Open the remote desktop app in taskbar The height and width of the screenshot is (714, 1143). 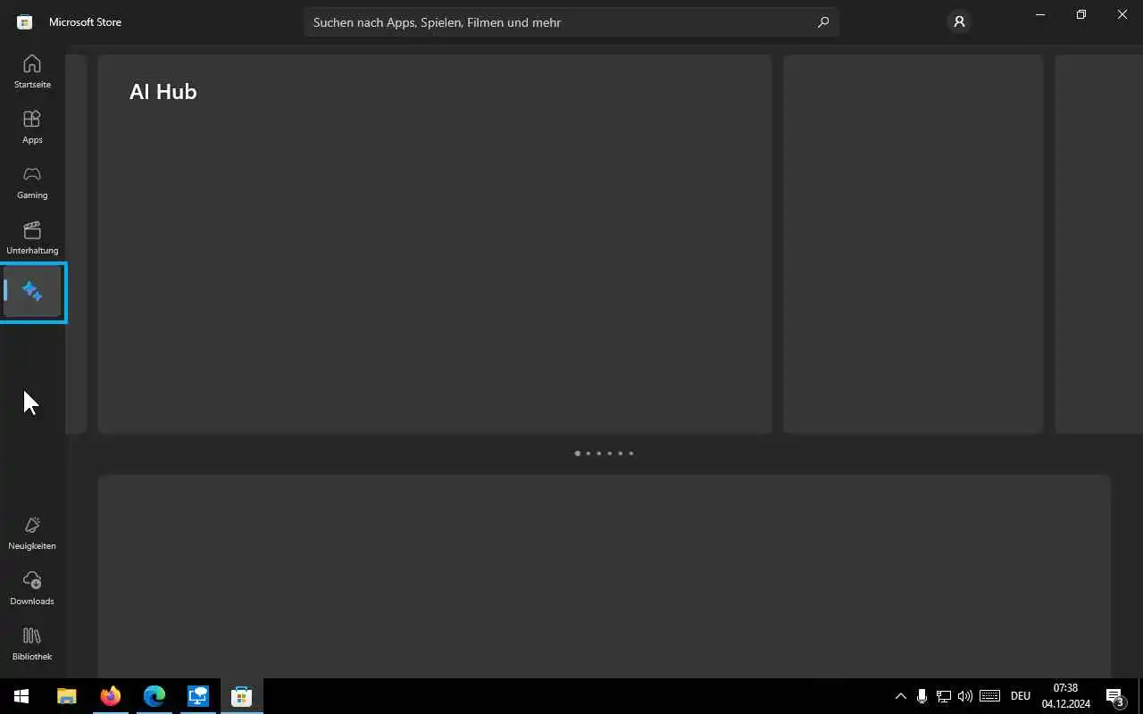click(x=197, y=696)
